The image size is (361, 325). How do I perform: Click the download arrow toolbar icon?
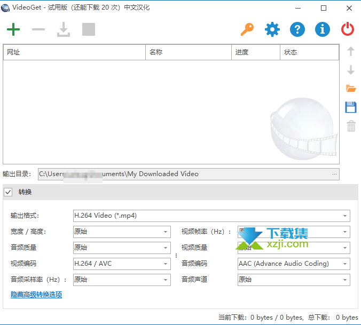[x=64, y=29]
